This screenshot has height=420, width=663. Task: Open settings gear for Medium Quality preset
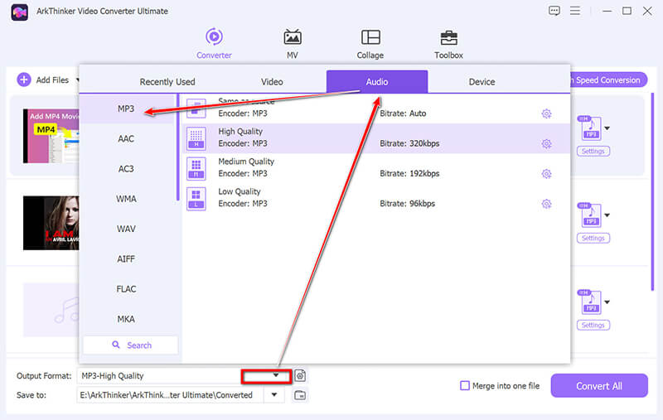point(546,174)
